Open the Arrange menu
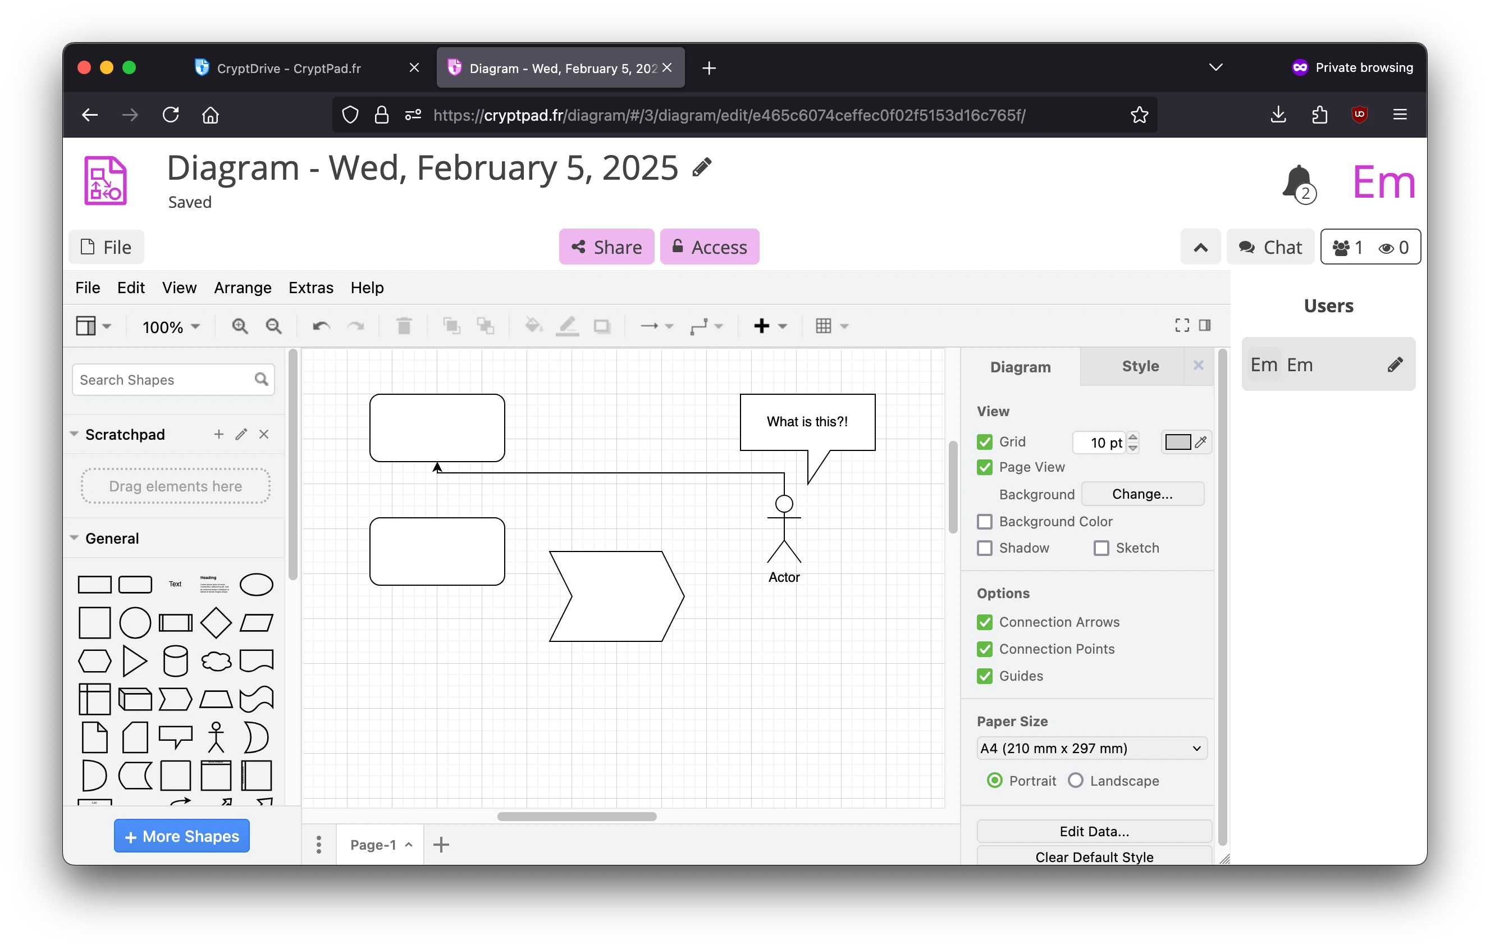Viewport: 1490px width, 948px height. (x=242, y=288)
